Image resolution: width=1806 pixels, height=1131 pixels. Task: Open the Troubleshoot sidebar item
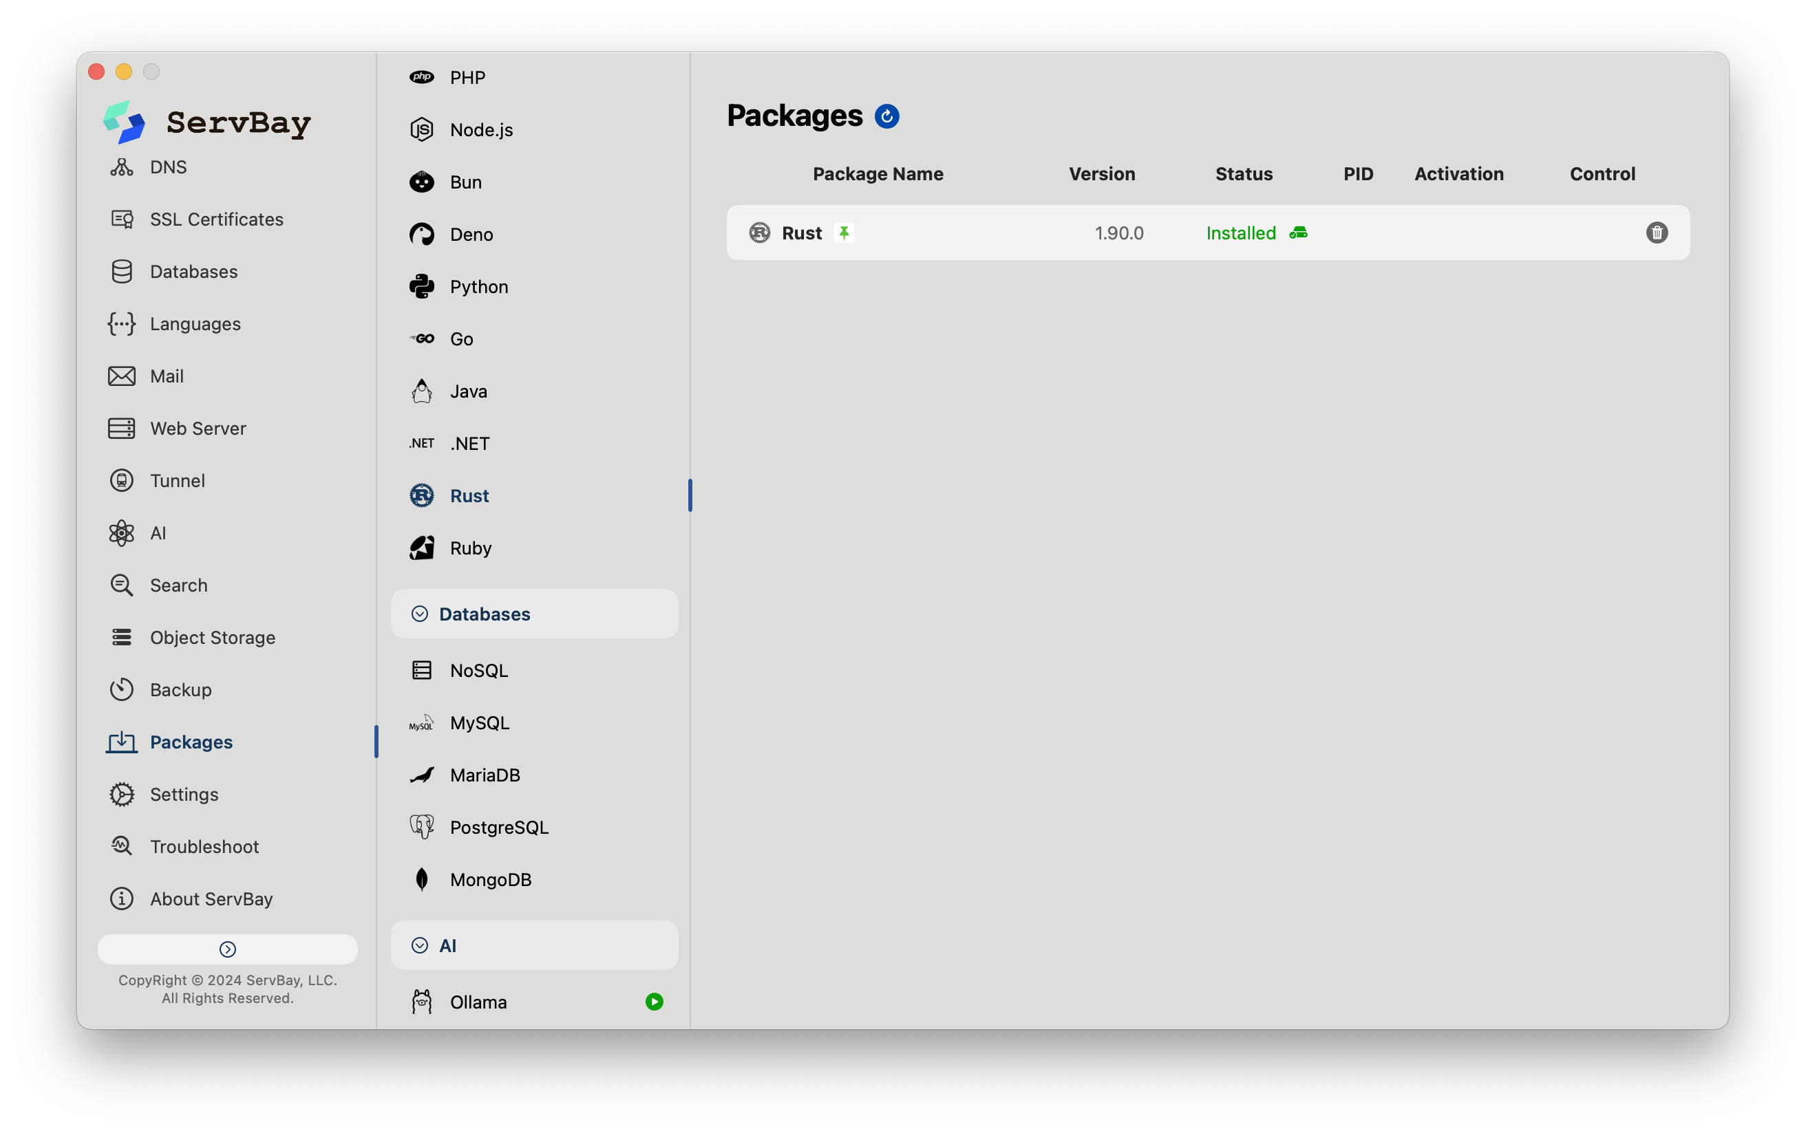pos(204,847)
